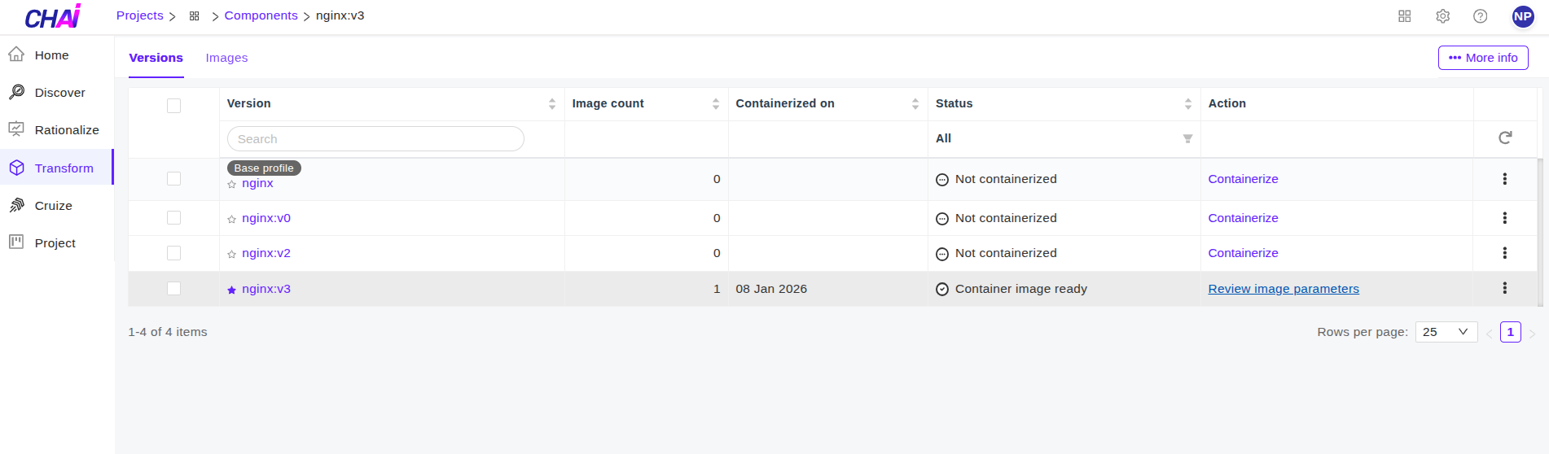Click the More info button
The image size is (1549, 454).
1482,58
